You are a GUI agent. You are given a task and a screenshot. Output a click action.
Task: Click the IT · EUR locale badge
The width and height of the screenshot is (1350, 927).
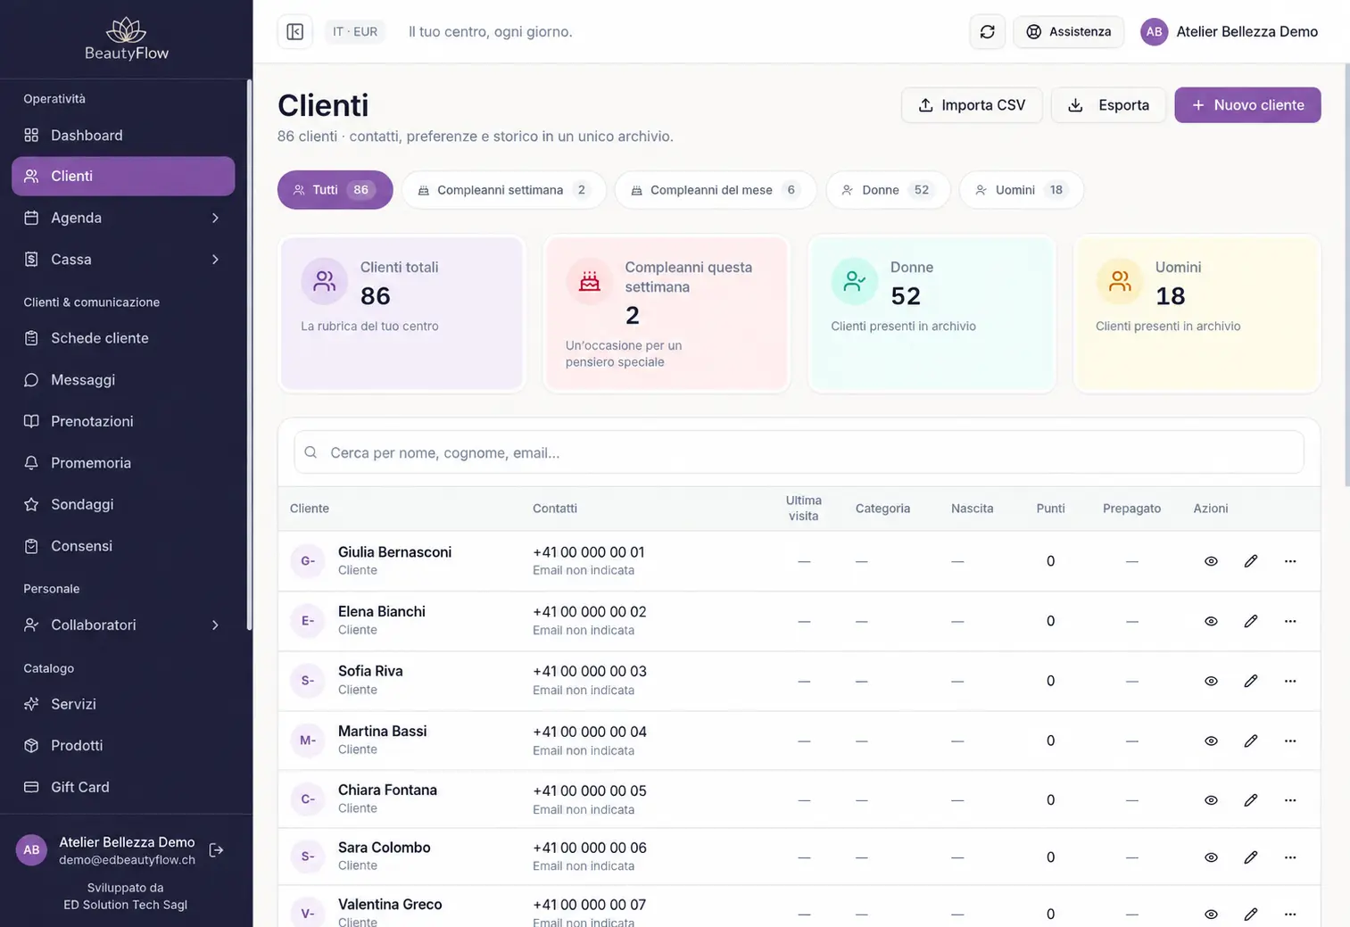[355, 32]
